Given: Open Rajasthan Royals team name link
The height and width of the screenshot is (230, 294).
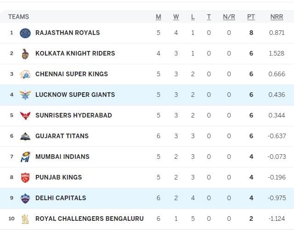Looking at the screenshot, I should tap(68, 33).
